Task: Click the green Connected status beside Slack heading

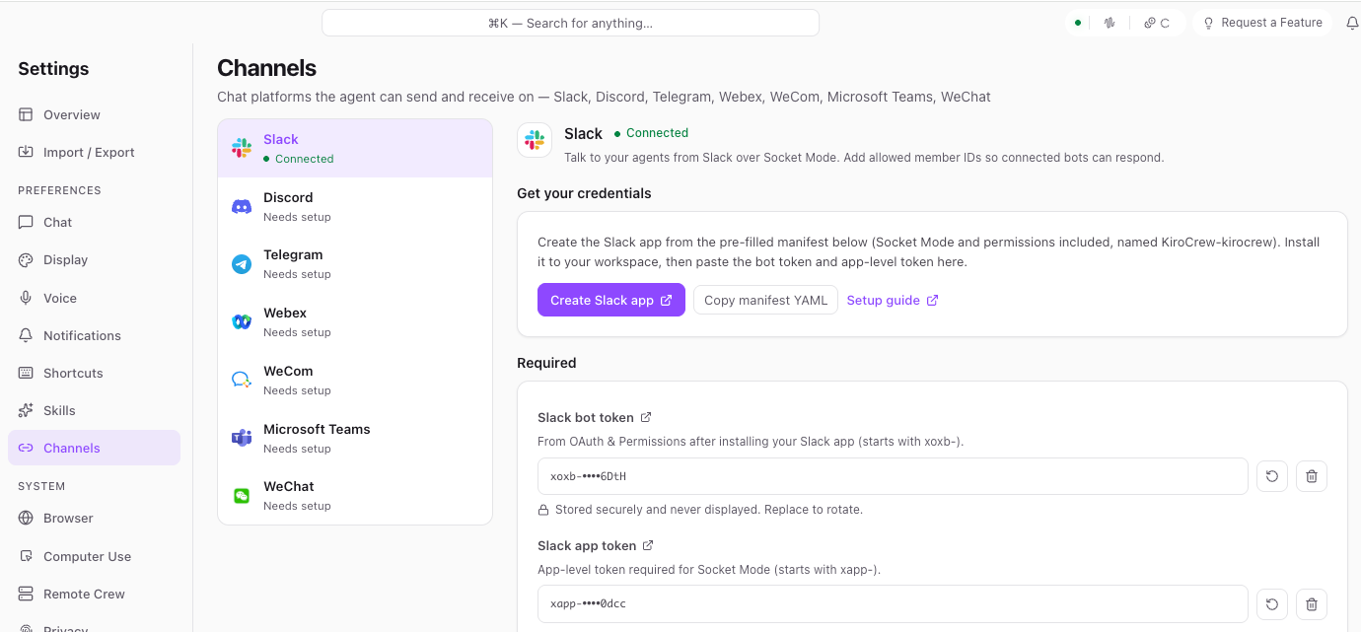Action: [651, 133]
